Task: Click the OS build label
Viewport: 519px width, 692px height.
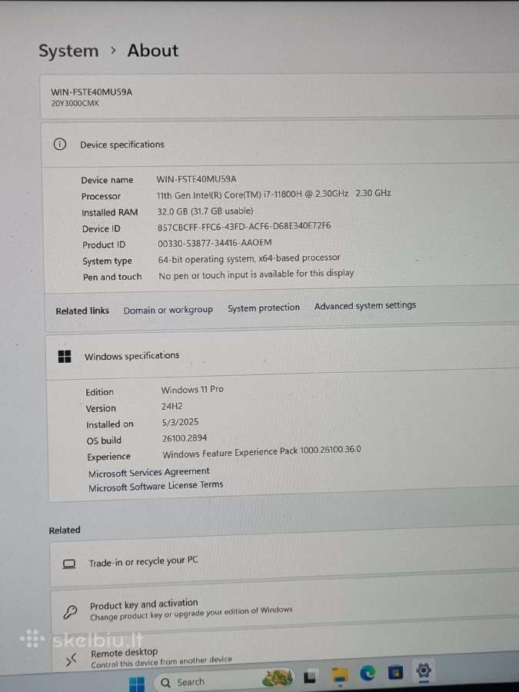Action: (x=104, y=441)
